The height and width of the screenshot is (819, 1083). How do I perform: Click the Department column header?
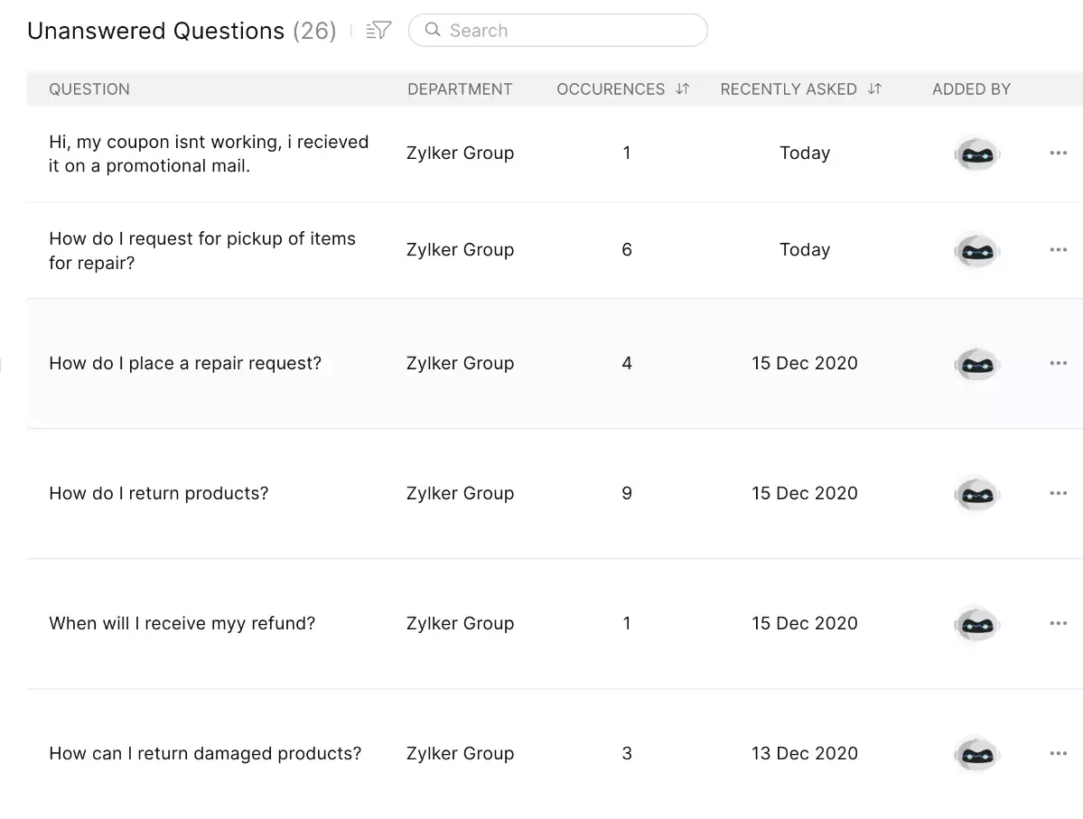[460, 89]
